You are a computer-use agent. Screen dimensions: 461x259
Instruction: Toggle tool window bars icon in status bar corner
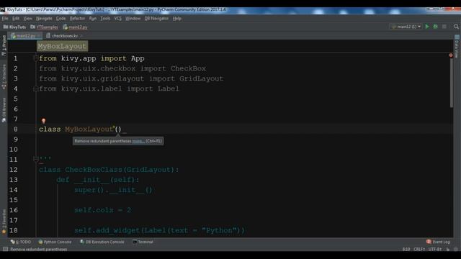[x=5, y=250]
